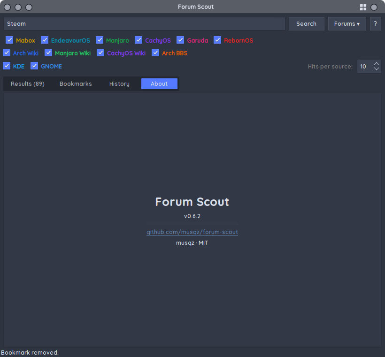Image resolution: width=385 pixels, height=357 pixels.
Task: Select the About tab
Action: point(159,84)
